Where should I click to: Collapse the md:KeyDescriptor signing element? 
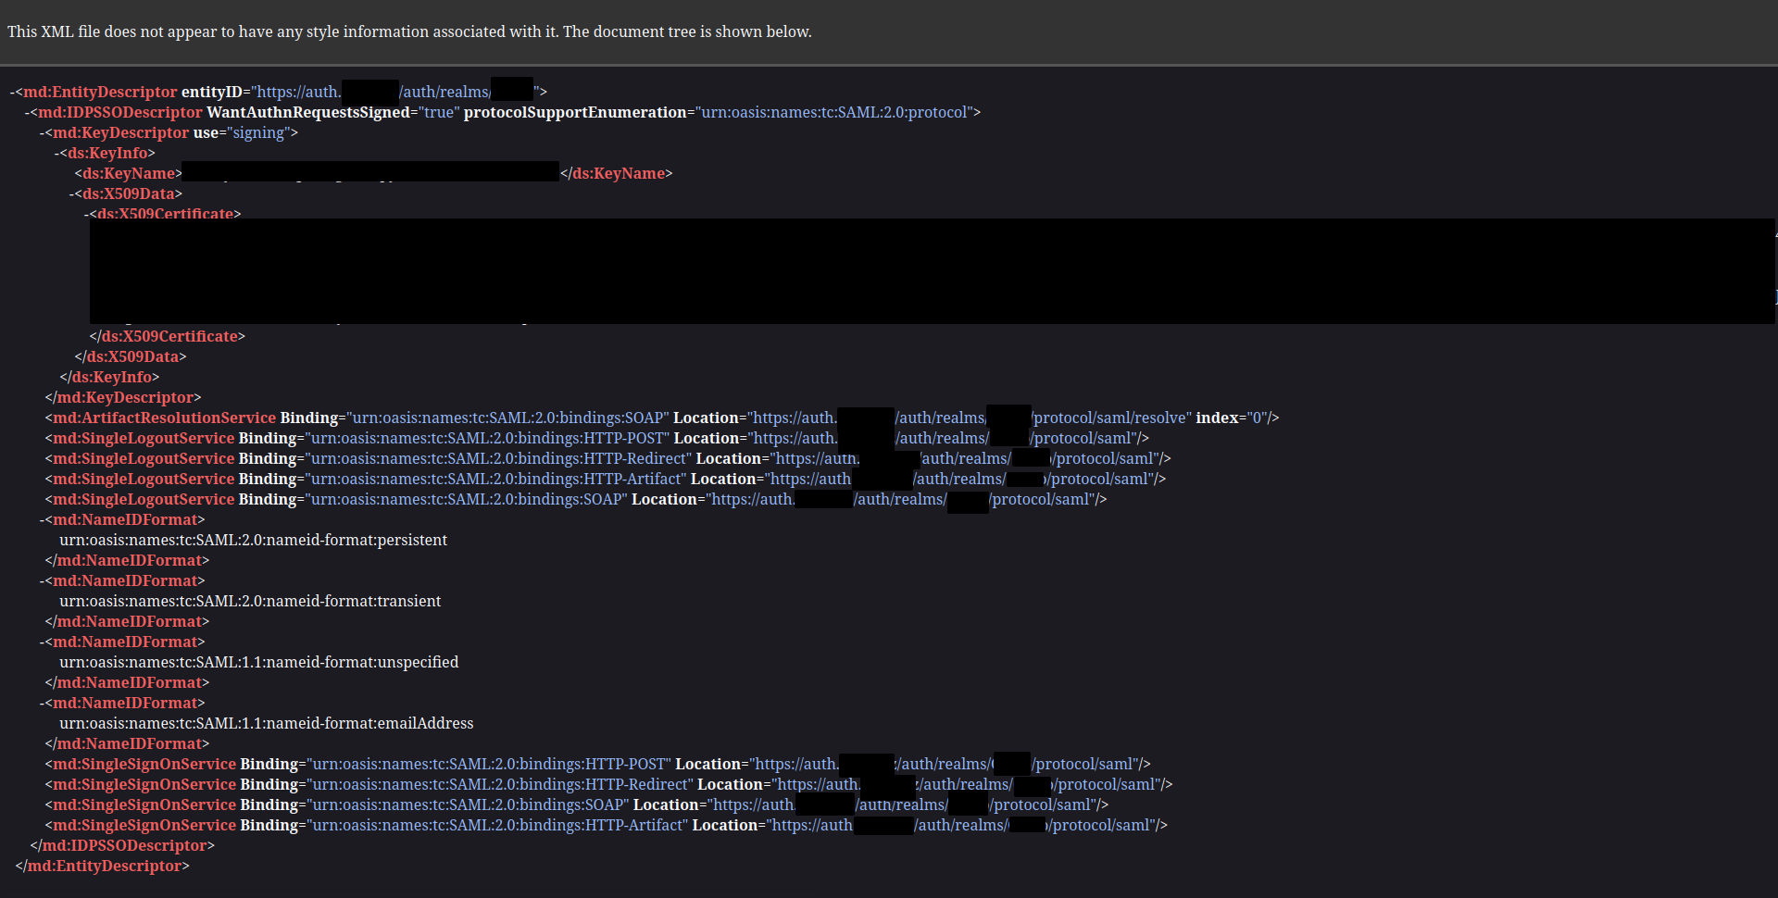tap(44, 132)
